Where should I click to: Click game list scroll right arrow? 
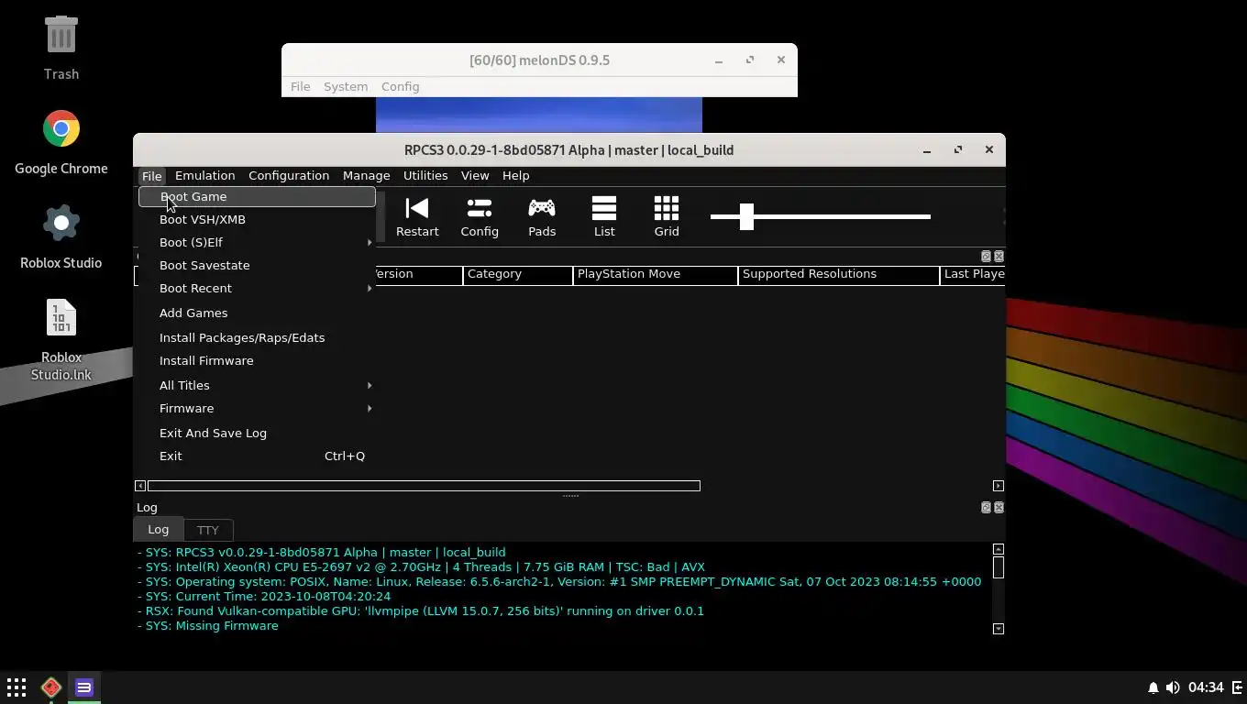(x=999, y=486)
